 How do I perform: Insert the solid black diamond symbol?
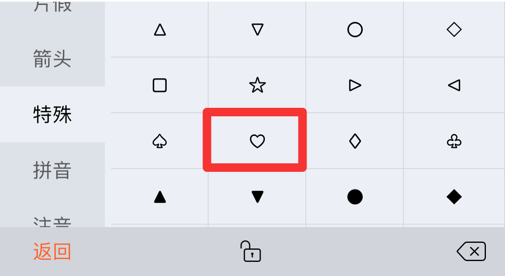(454, 197)
